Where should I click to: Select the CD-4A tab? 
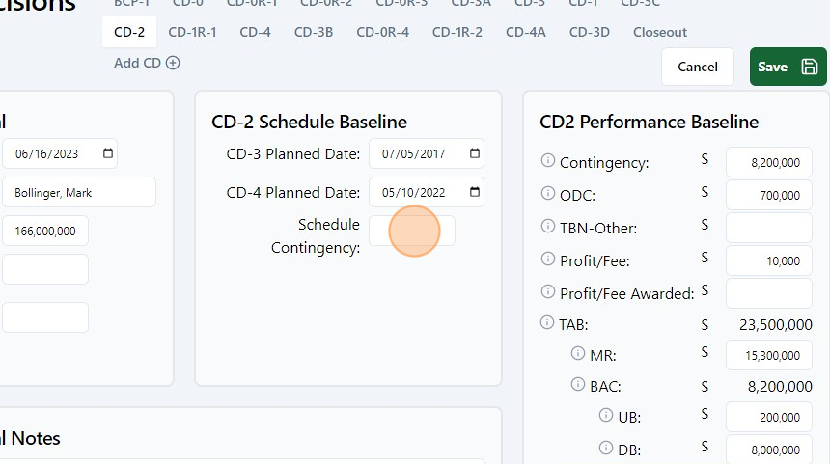pyautogui.click(x=526, y=32)
